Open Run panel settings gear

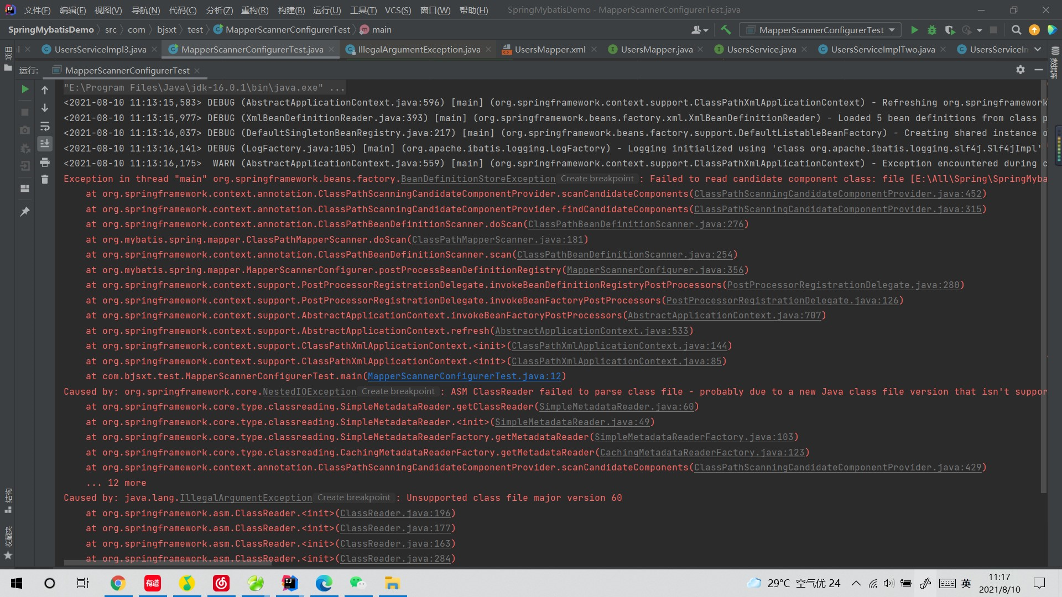pos(1021,70)
